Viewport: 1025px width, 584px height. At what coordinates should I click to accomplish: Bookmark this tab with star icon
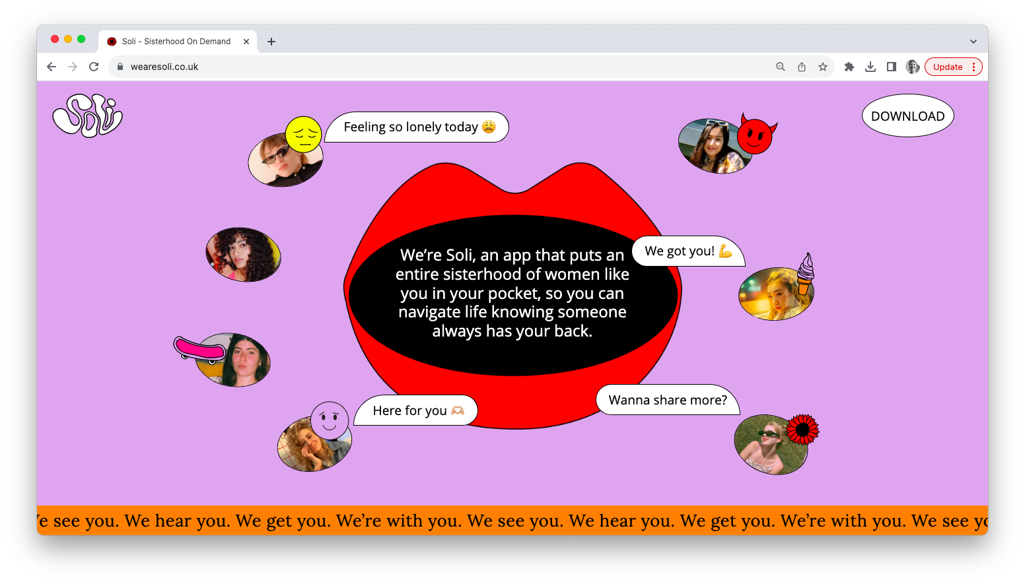click(x=823, y=67)
